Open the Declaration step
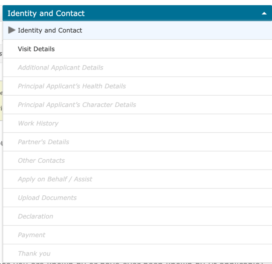The image size is (272, 264). click(35, 216)
